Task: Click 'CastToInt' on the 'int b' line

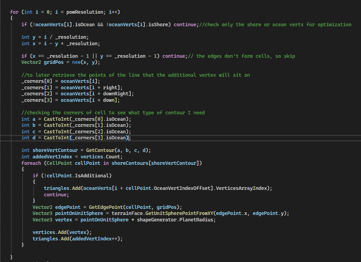Action: pos(56,125)
